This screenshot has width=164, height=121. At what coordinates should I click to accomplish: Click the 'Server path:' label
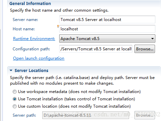pyautogui.click(x=24, y=115)
